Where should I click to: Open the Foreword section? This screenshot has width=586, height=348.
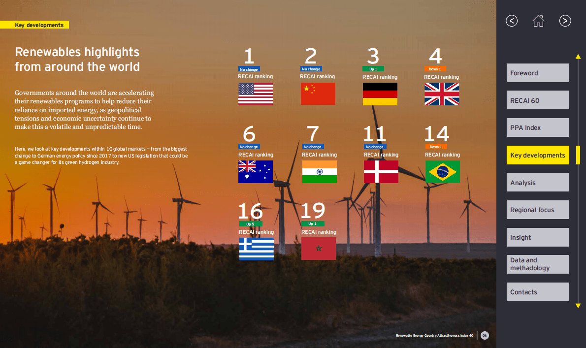coord(537,73)
